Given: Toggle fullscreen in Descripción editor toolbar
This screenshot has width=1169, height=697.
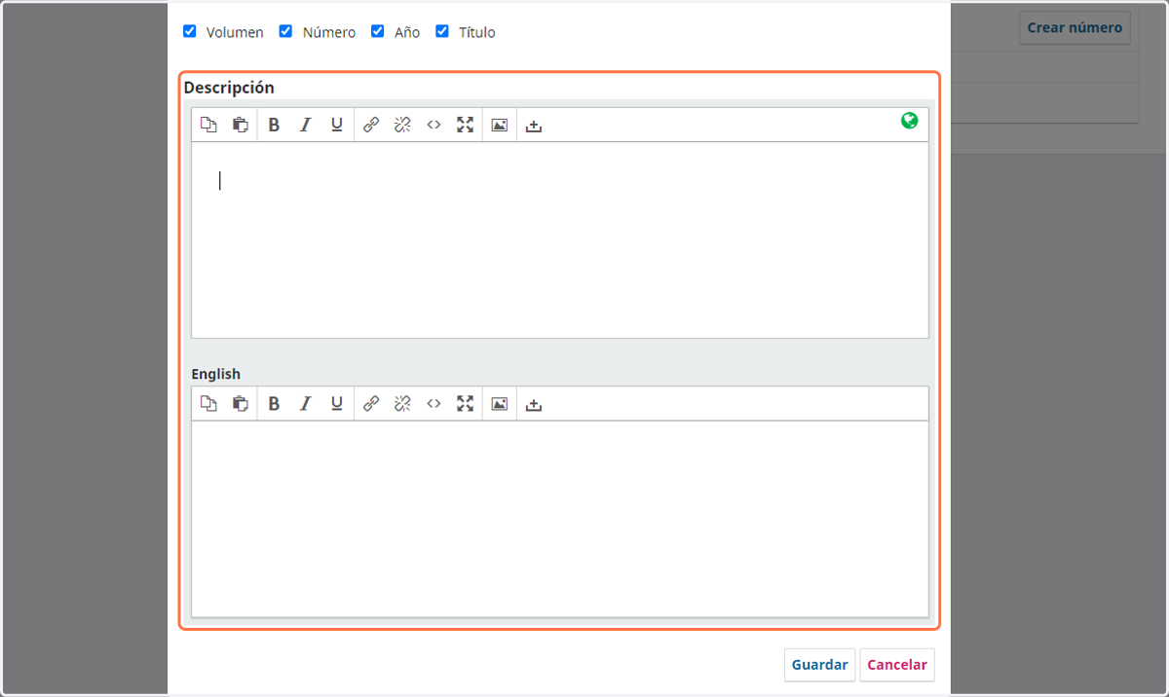Looking at the screenshot, I should click(465, 125).
